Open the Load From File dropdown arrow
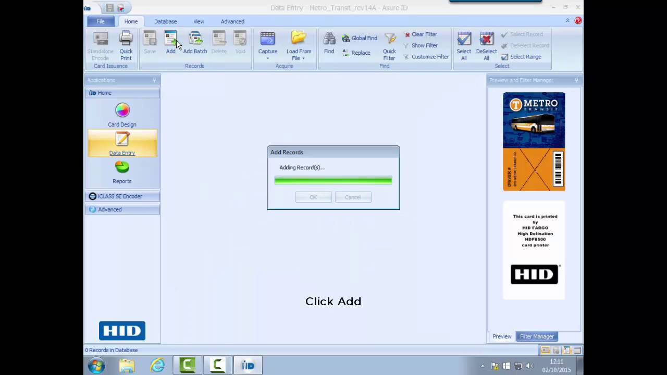 pyautogui.click(x=303, y=58)
